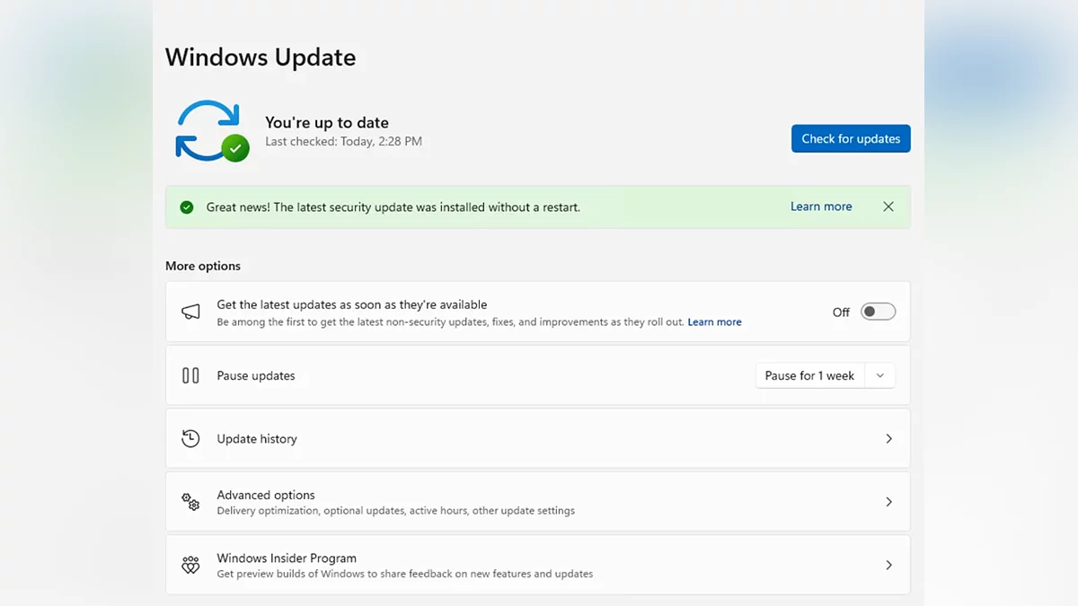Viewport: 1078px width, 606px height.
Task: Click the Advanced options gears icon
Action: click(x=190, y=502)
